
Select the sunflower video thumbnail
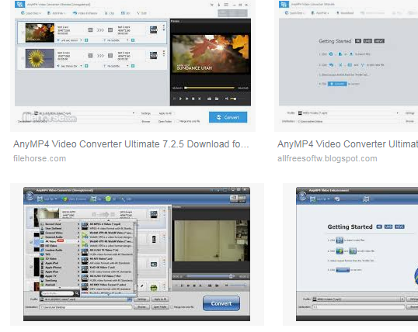coord(40,58)
